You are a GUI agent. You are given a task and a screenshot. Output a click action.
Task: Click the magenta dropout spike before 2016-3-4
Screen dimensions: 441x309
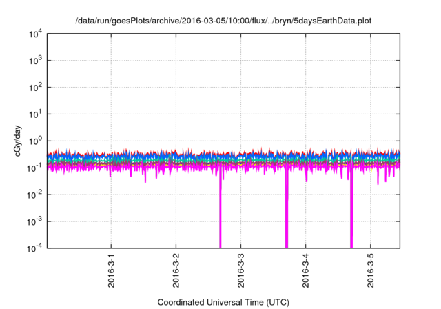(x=287, y=208)
